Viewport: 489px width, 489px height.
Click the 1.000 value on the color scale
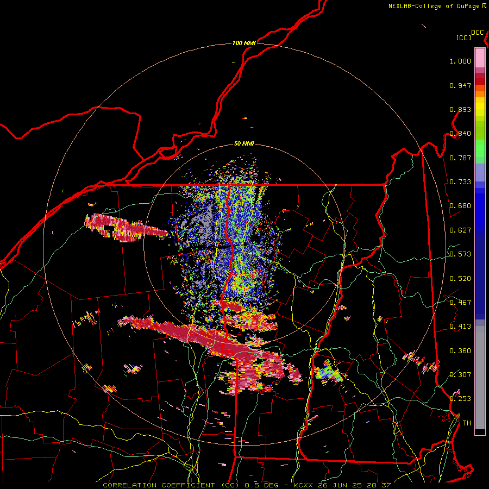[460, 61]
